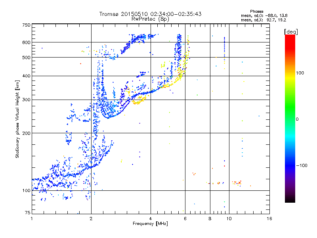This screenshot has width=317, height=238.
Task: Click the colorbar tick label "100"
Action: (x=300, y=73)
